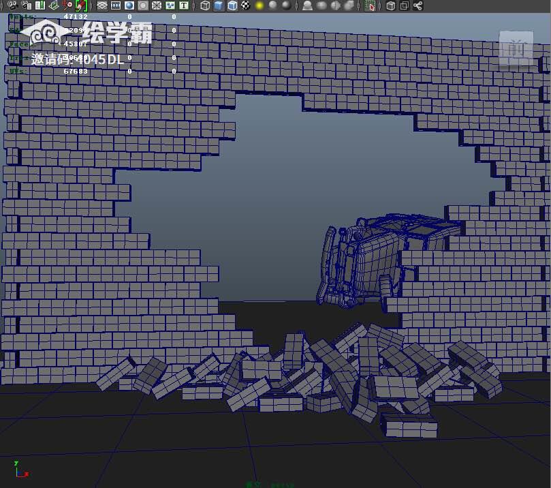Toggle the 2D Pan/Zoom icon
This screenshot has width=551, height=488.
(x=67, y=5)
